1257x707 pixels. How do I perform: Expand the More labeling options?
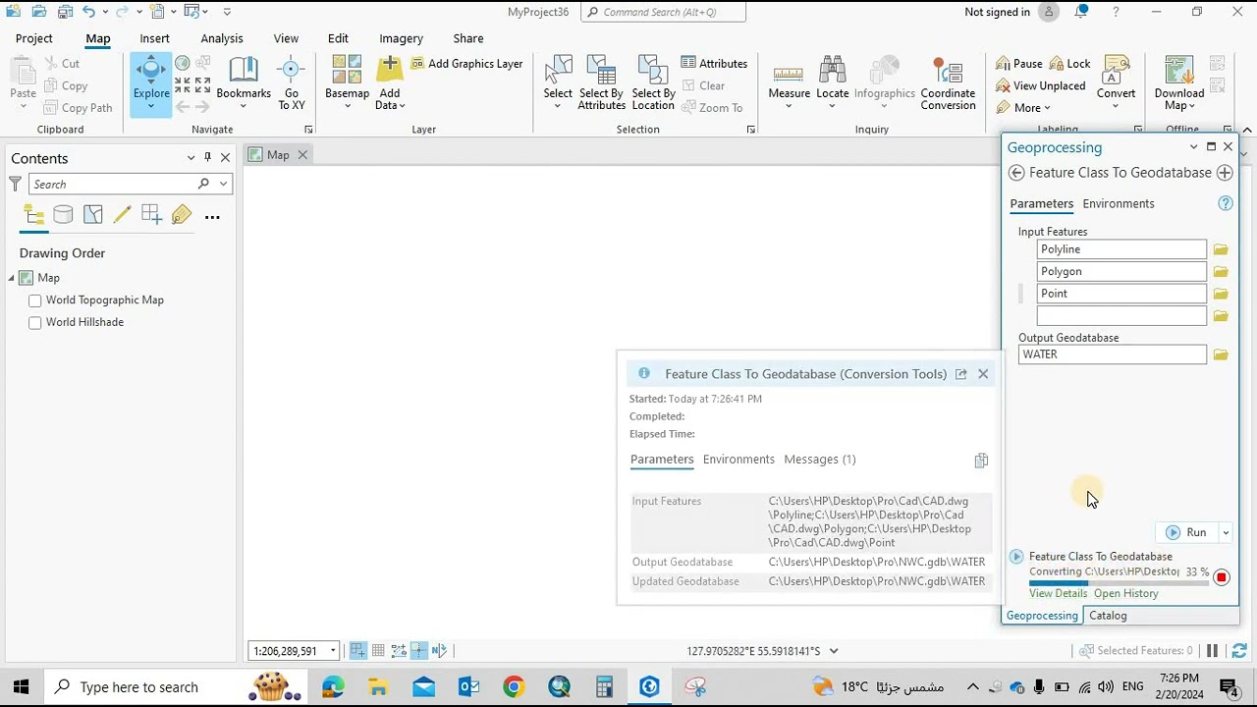click(x=1023, y=108)
